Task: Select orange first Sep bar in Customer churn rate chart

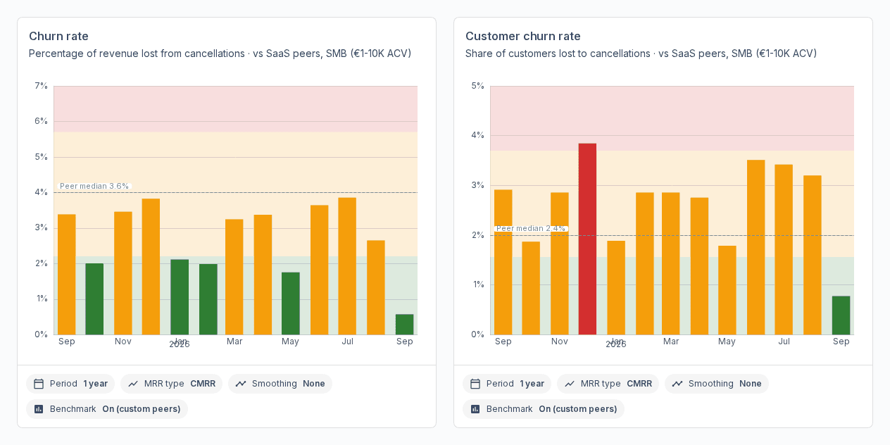Action: pyautogui.click(x=503, y=262)
